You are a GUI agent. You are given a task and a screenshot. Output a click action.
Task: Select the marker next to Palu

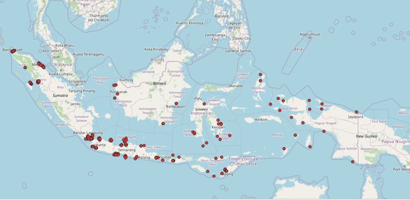(x=204, y=104)
